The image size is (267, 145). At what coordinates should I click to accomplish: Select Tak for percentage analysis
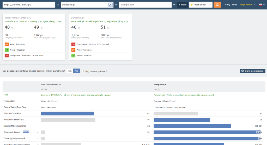(x=70, y=71)
